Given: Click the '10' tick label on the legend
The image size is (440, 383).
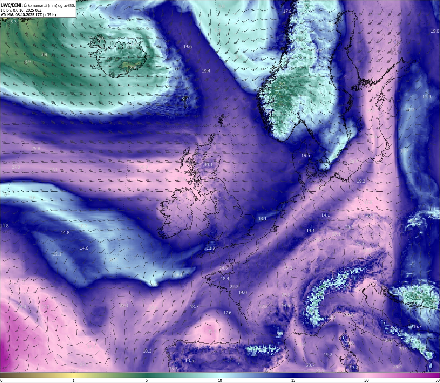Looking at the screenshot, I should (x=220, y=380).
